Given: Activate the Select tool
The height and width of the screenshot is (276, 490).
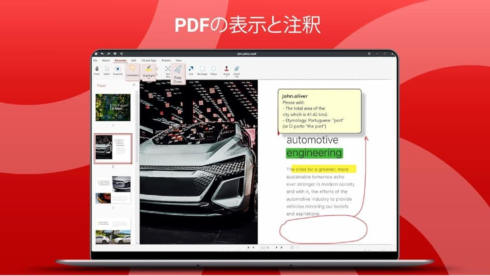Looking at the screenshot, I should 107,69.
